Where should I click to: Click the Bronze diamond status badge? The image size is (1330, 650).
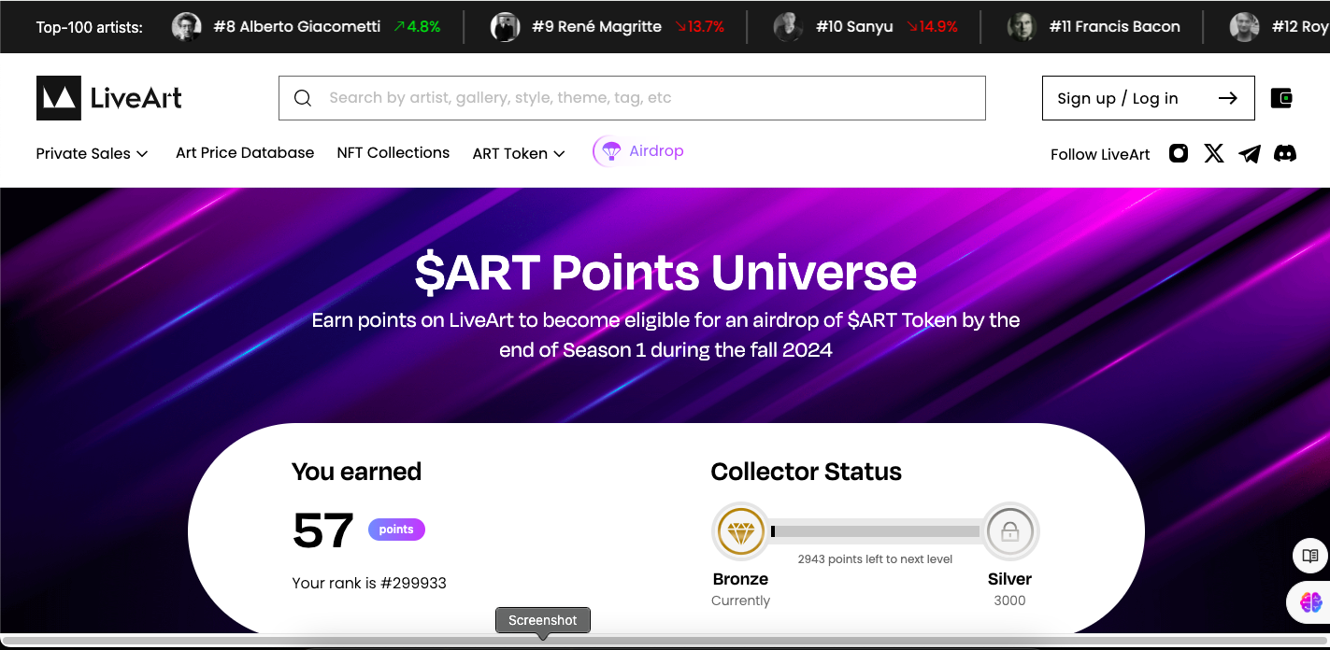[x=740, y=532]
